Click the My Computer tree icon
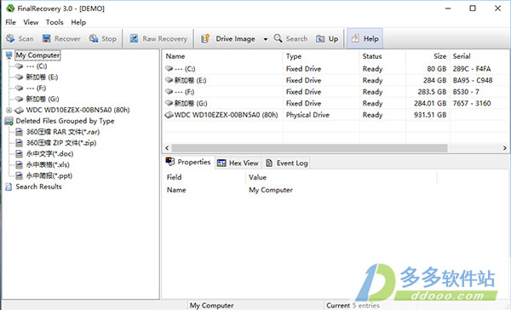Viewport: 511px width, 310px height. coord(9,55)
